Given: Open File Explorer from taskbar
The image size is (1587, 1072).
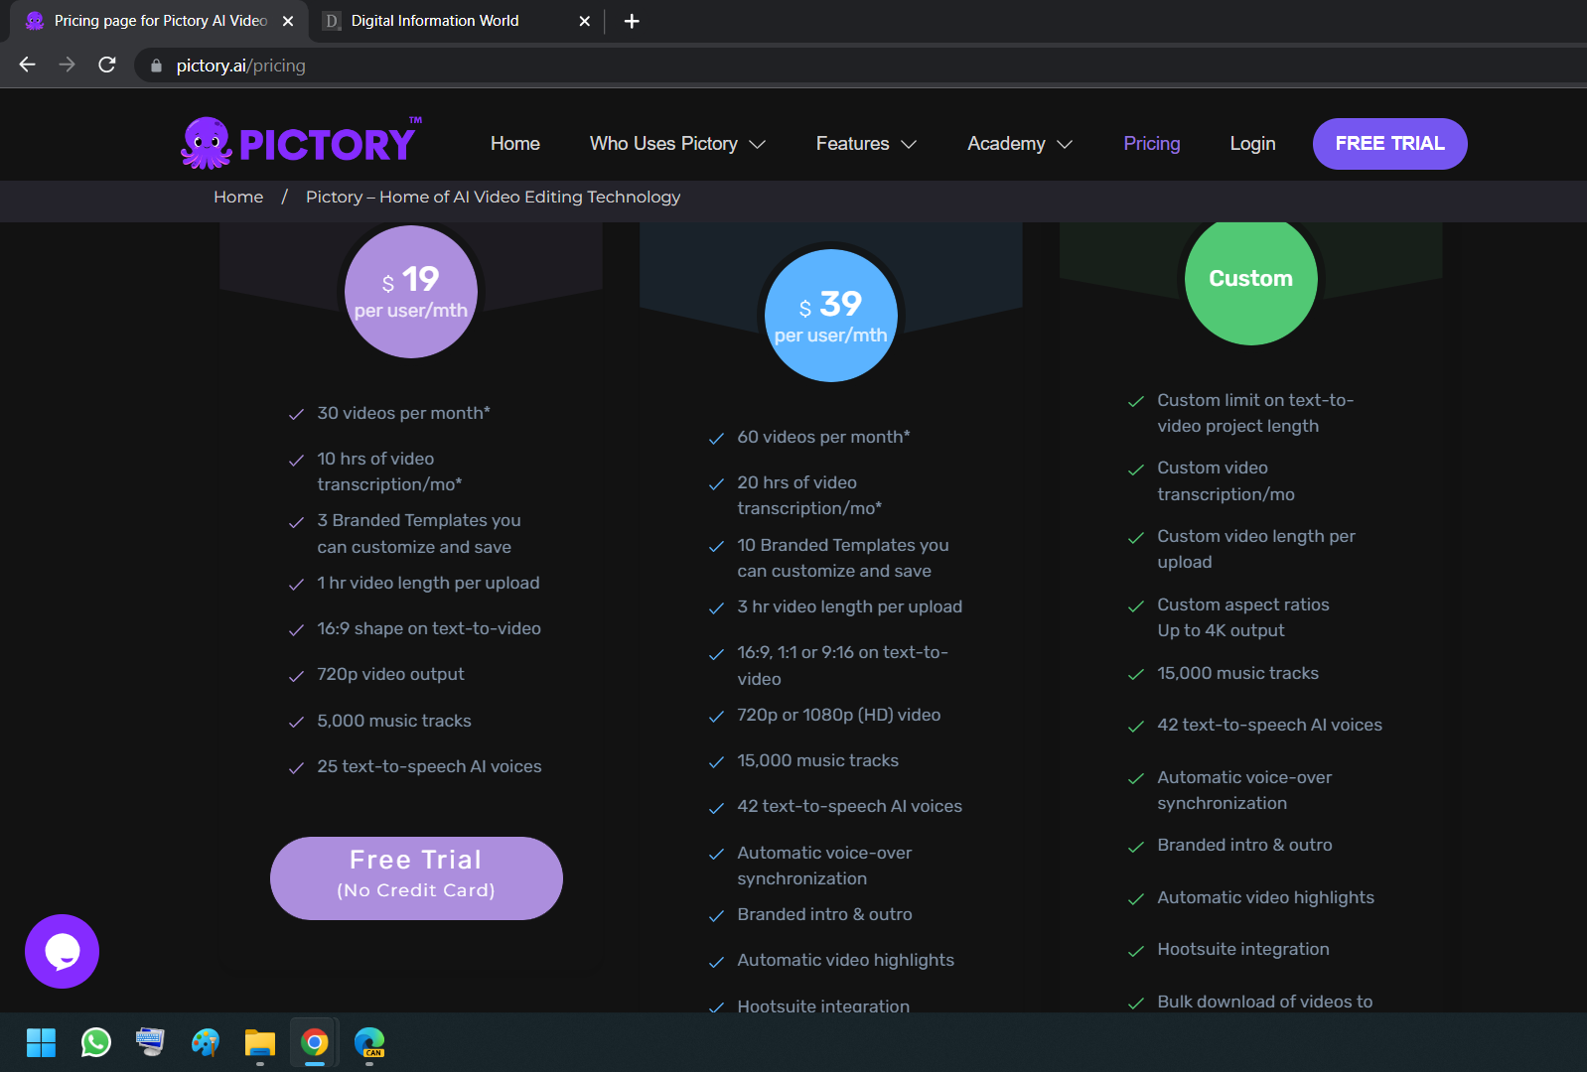Looking at the screenshot, I should pyautogui.click(x=259, y=1042).
